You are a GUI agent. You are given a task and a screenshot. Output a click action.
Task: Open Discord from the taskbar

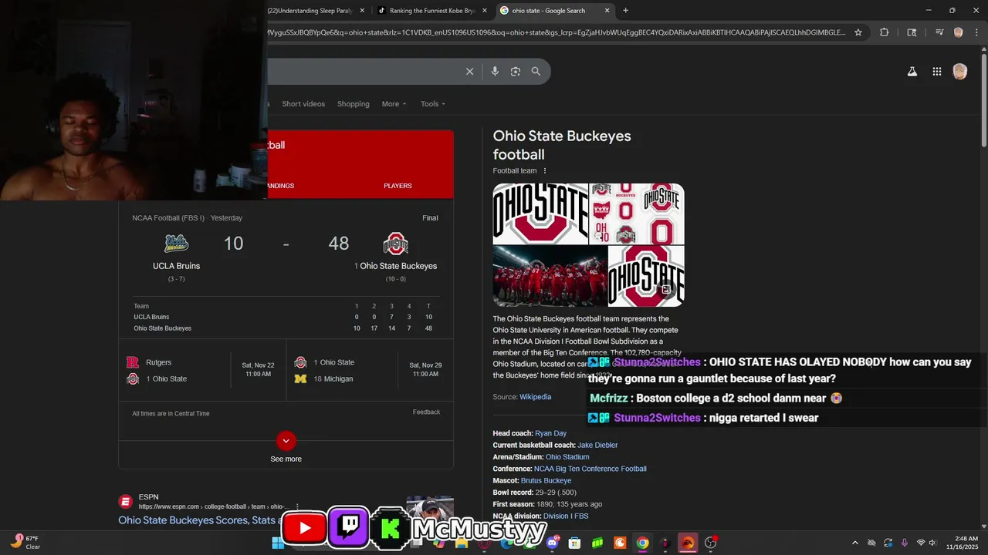pyautogui.click(x=553, y=543)
